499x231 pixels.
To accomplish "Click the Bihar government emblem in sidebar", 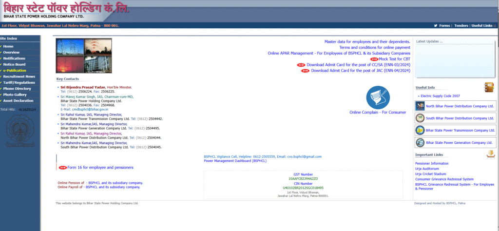I will pos(19,131).
